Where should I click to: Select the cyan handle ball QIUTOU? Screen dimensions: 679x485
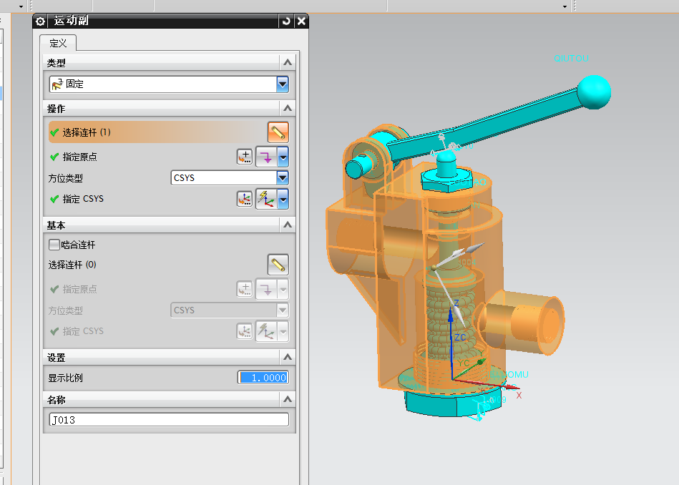coord(594,92)
